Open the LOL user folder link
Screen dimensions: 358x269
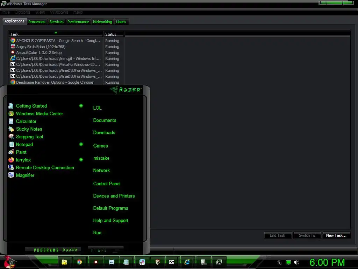pos(97,108)
